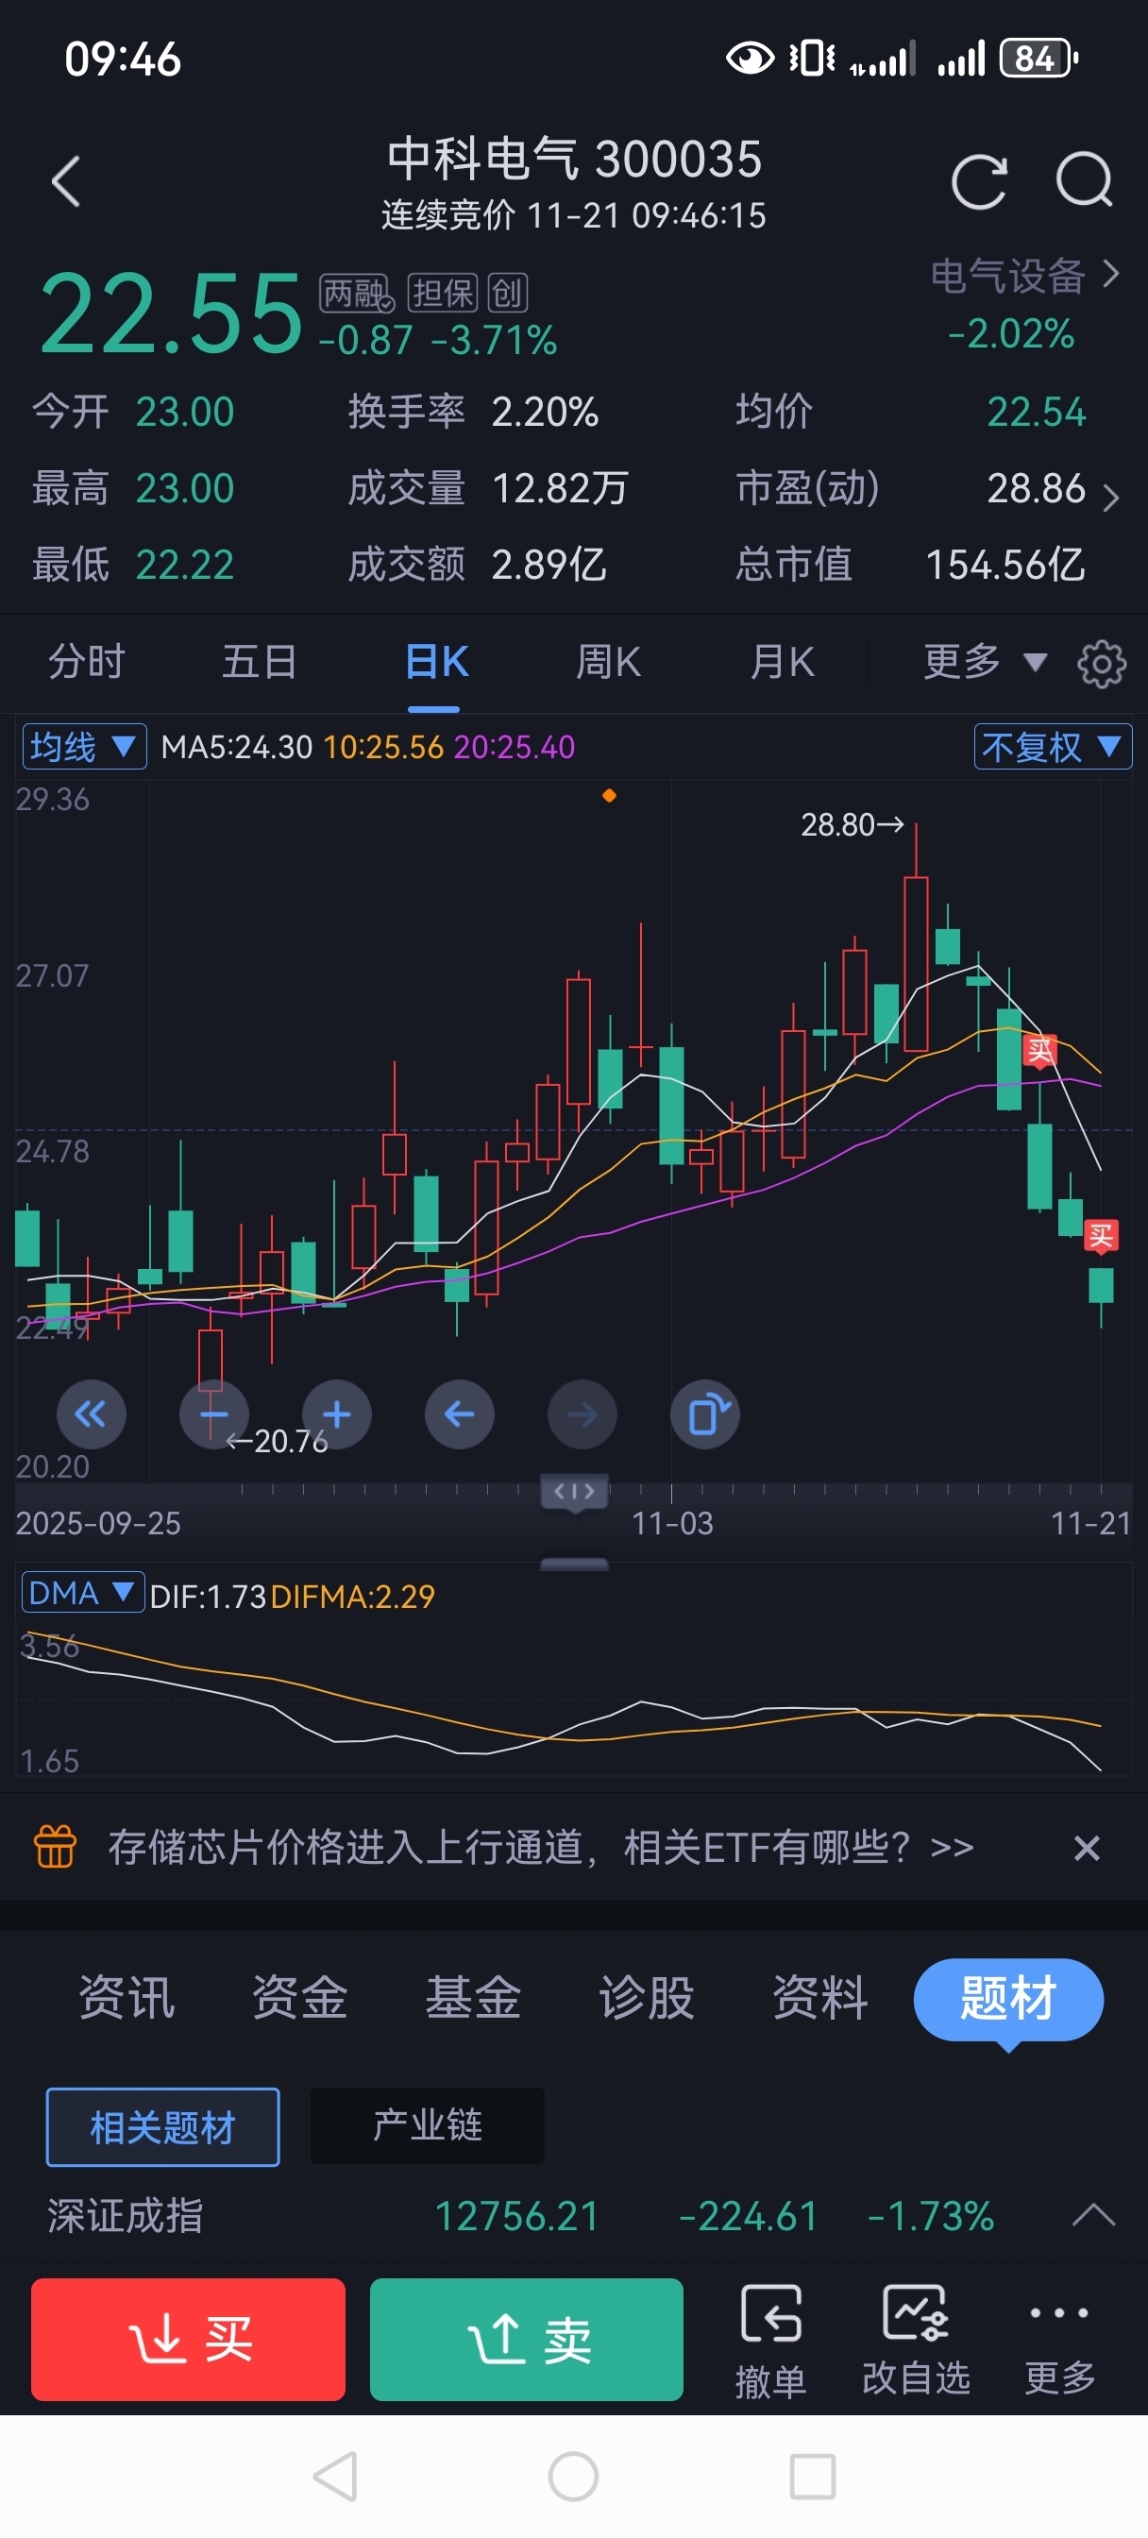This screenshot has width=1148, height=2538.
Task: Open the 资料 company info tab
Action: tap(820, 1997)
